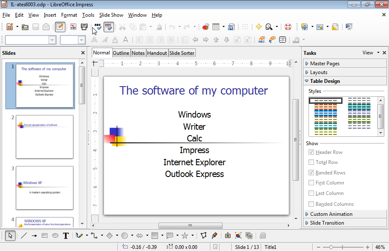Image resolution: width=389 pixels, height=251 pixels.
Task: Click the Insert From File icon
Action: coord(238,236)
